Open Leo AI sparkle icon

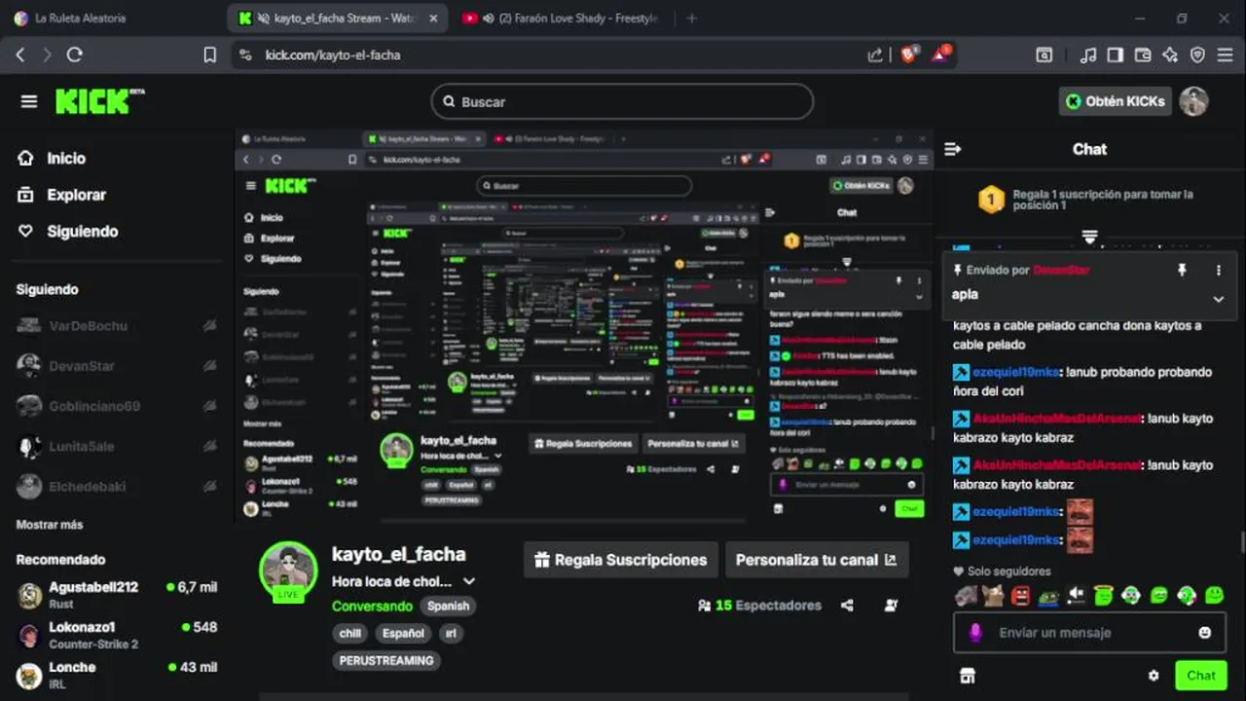click(1170, 55)
